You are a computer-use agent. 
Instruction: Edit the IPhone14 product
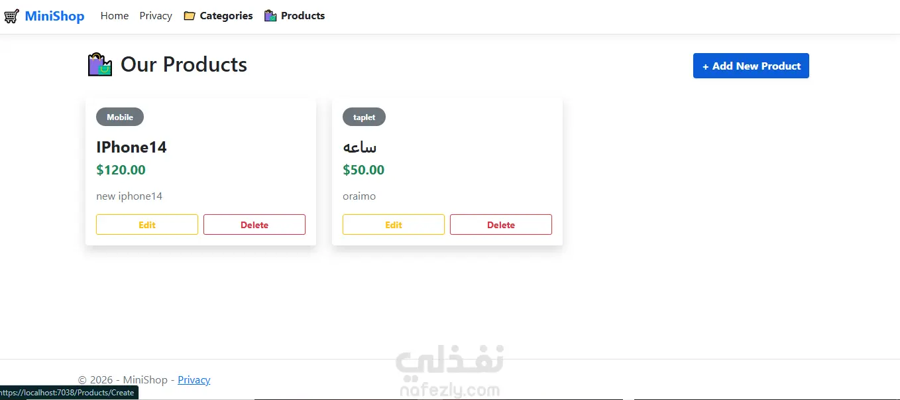click(x=147, y=225)
